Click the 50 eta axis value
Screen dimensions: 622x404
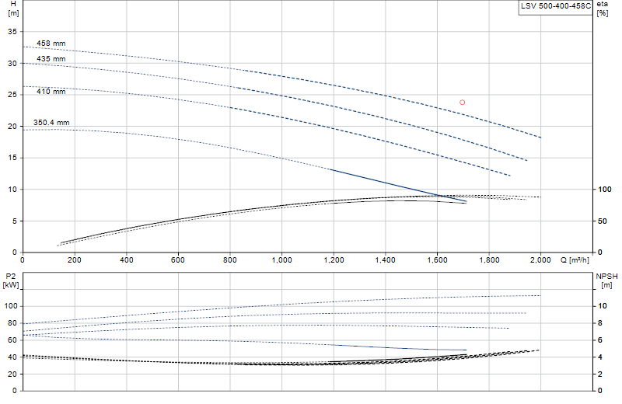pos(602,221)
